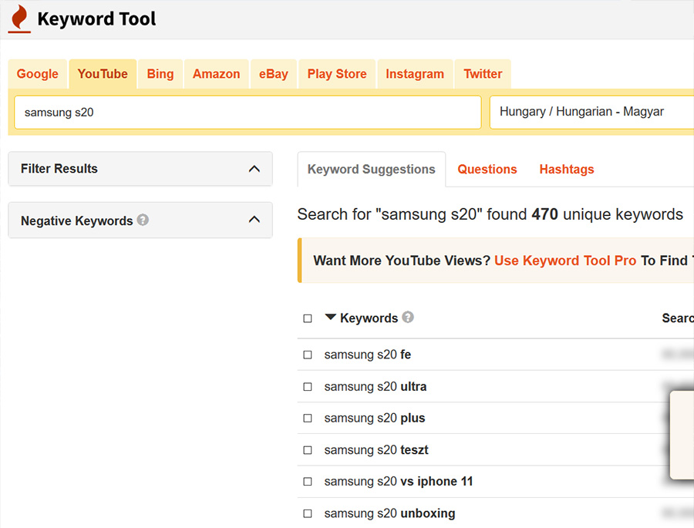
Task: Click keyword text samsung s20 ultra
Action: point(376,386)
